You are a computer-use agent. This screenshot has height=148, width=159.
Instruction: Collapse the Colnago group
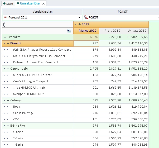[x=8, y=101]
